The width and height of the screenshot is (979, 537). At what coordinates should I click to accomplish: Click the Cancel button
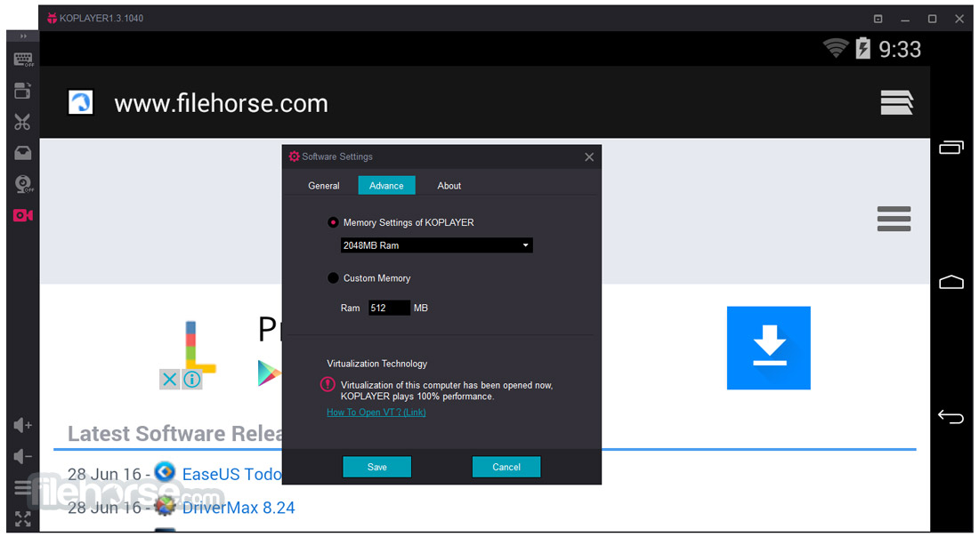[x=506, y=467]
